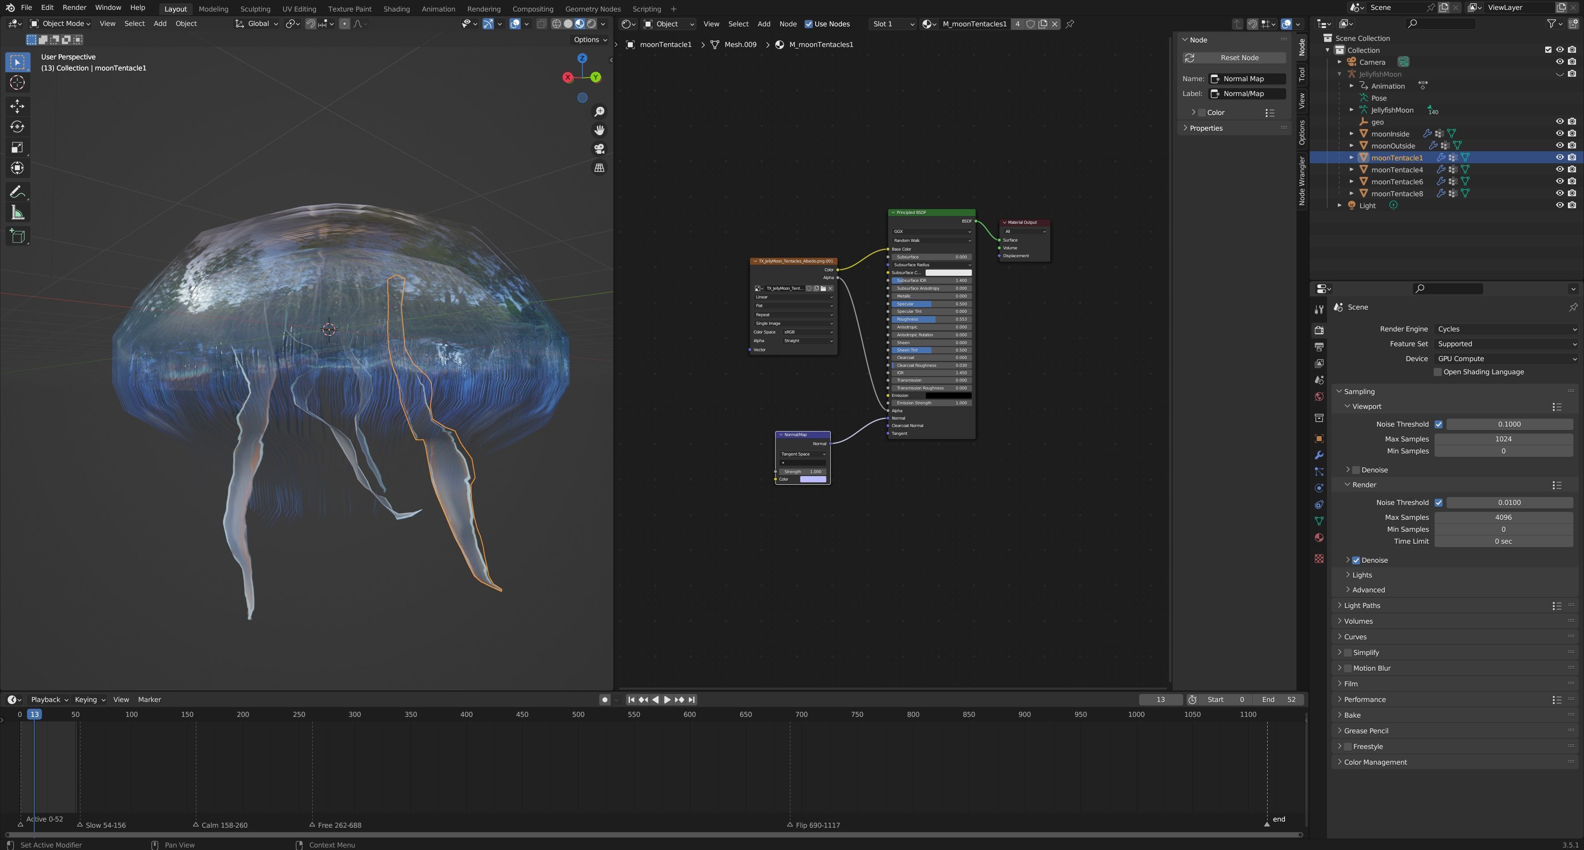Open Tool properties tab icon
1584x850 pixels.
(x=1319, y=309)
